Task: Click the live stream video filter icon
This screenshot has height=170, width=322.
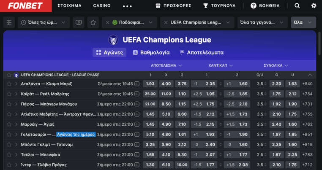Action: [x=78, y=22]
